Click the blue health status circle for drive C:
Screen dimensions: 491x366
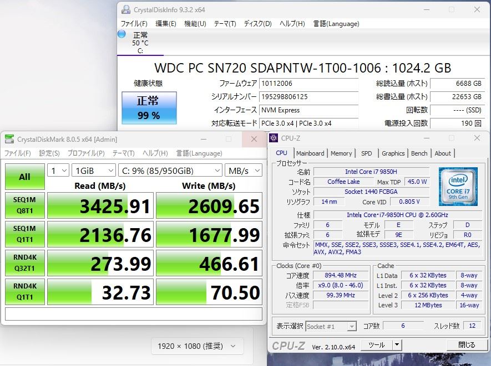tap(122, 34)
